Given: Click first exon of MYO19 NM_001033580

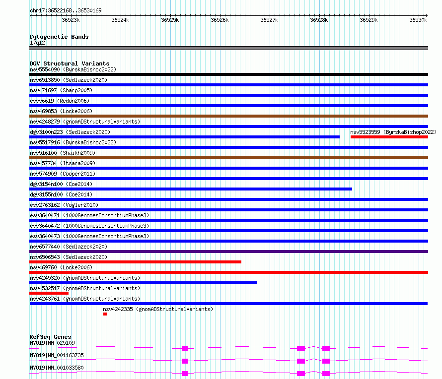Looking at the screenshot, I should click(x=185, y=374).
